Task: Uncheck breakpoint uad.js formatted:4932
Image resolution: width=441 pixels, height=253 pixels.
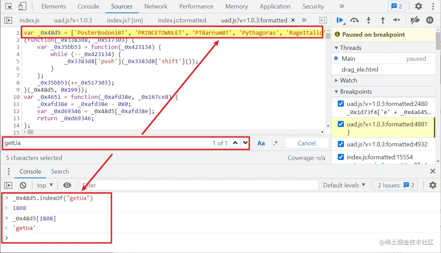Action: pos(341,144)
